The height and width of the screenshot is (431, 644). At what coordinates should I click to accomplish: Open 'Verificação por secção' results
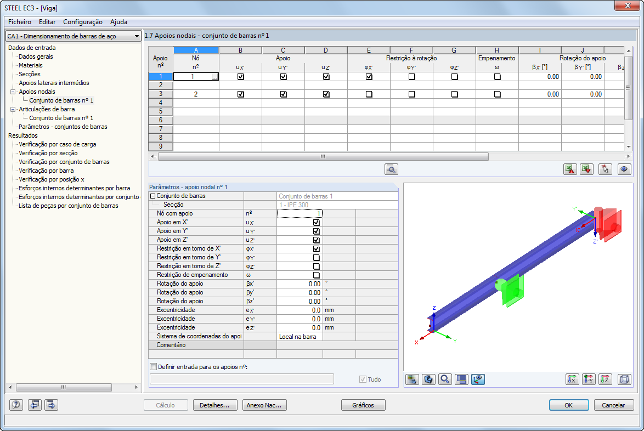[x=48, y=153]
